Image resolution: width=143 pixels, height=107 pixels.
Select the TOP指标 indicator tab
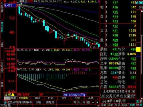[24, 98]
